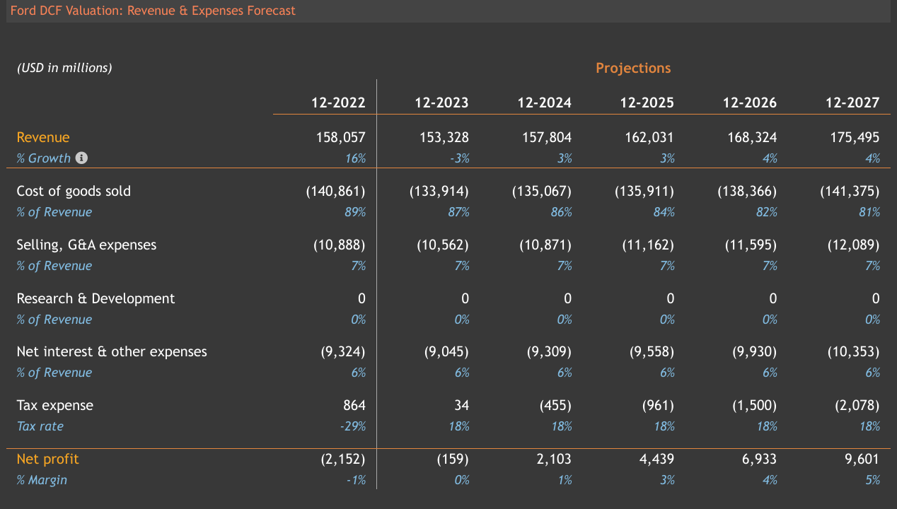
Task: Select the 12-2023 column header
Action: (x=441, y=103)
